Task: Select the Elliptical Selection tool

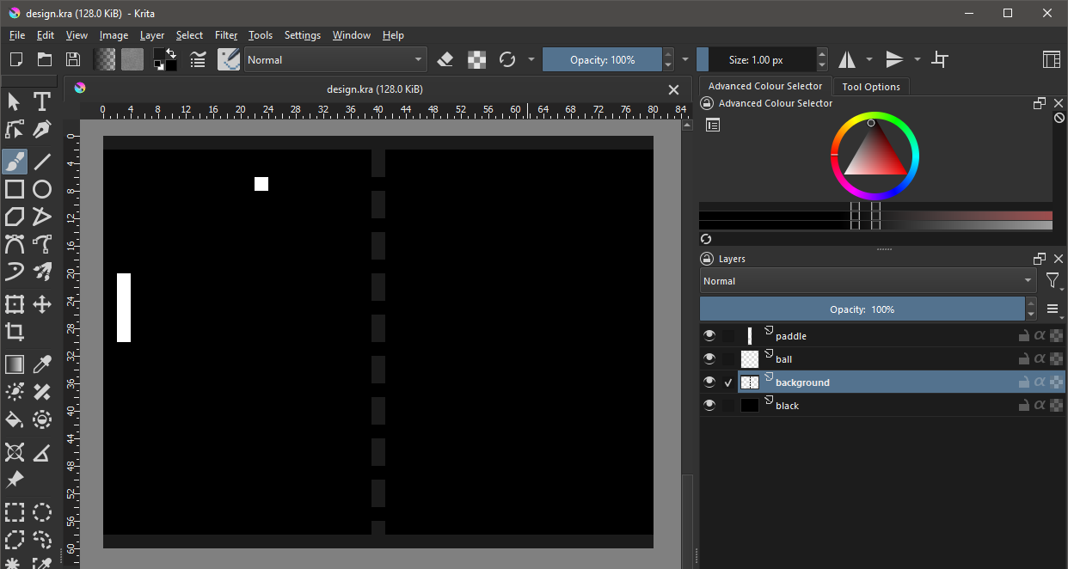Action: tap(42, 513)
